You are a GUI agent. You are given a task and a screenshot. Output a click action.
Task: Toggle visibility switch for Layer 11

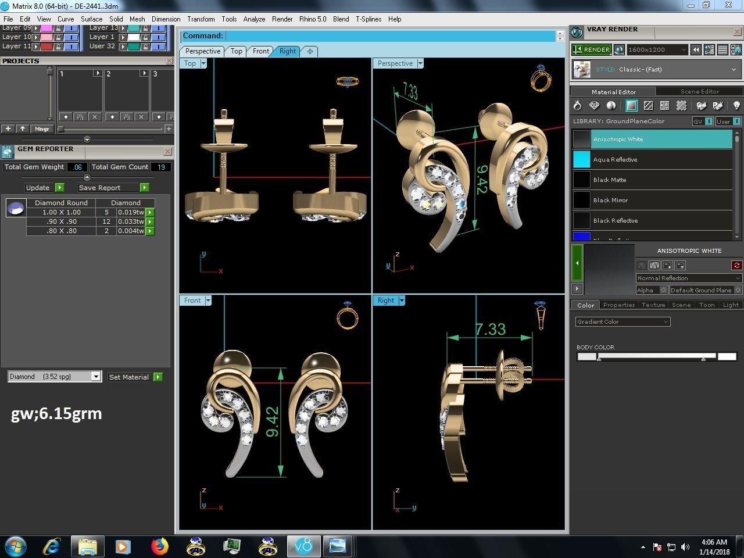point(71,46)
